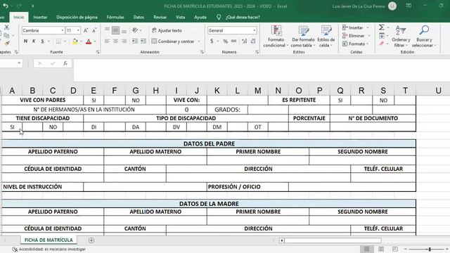
Task: Add a new sheet with plus button
Action: coord(91,240)
